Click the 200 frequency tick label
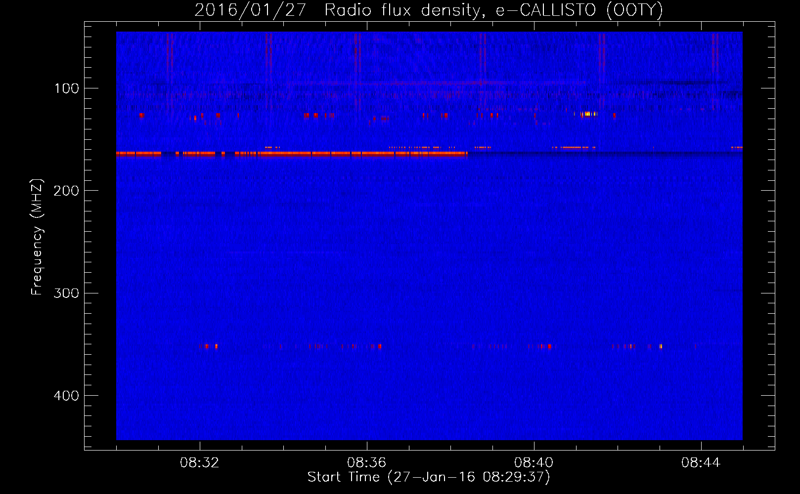The width and height of the screenshot is (800, 494). 66,191
